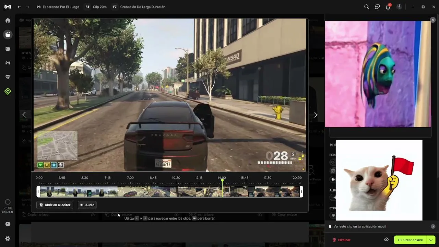Click the green diamond icon in the sidebar
The image size is (439, 247).
[8, 91]
